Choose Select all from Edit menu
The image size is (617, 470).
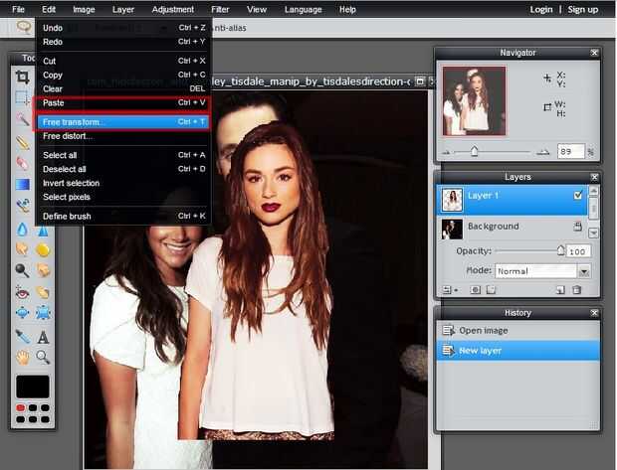pos(123,155)
